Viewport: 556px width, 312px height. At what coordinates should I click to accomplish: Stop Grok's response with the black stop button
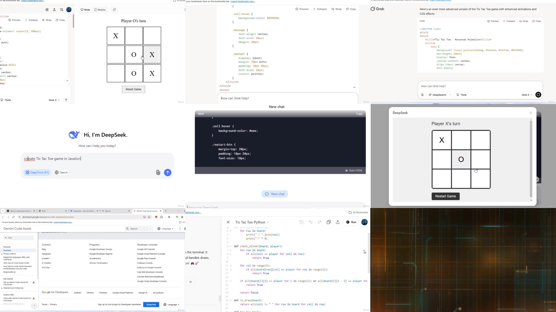(538, 95)
